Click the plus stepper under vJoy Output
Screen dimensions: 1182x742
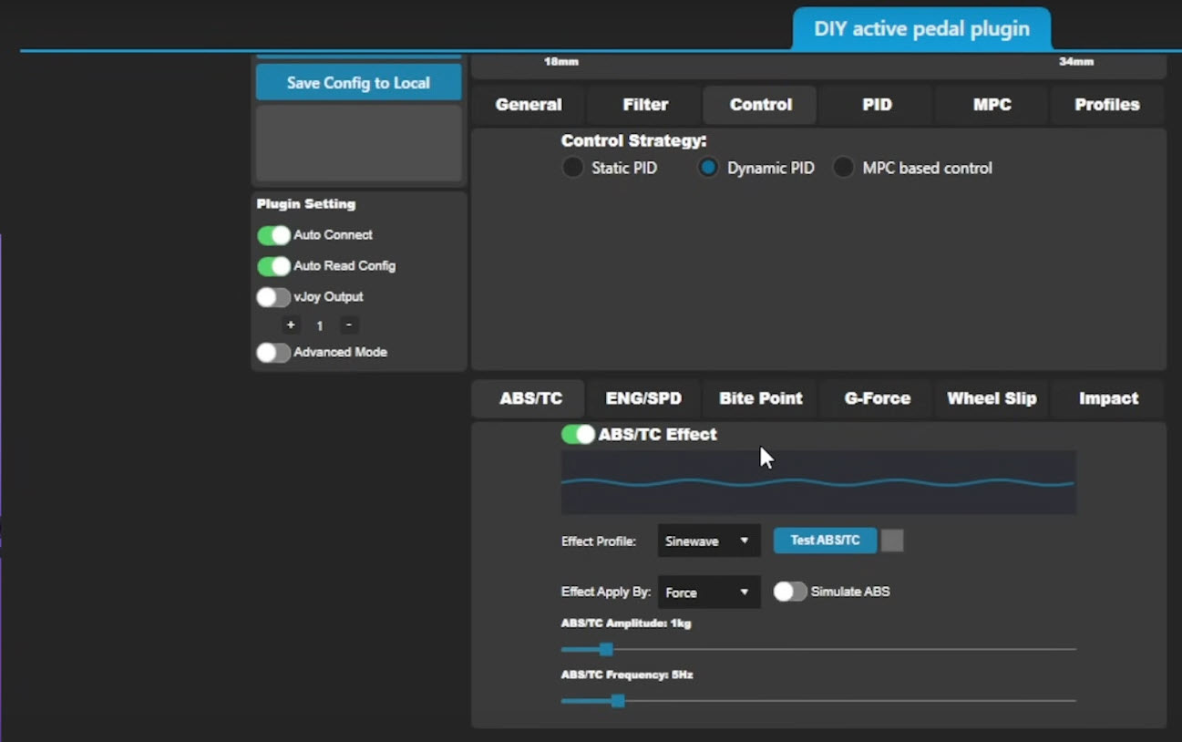pyautogui.click(x=291, y=325)
